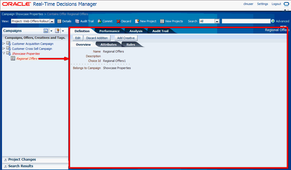Click the Choice Id value Regional Offers1
Screen dimensions: 291x170
click(x=114, y=61)
